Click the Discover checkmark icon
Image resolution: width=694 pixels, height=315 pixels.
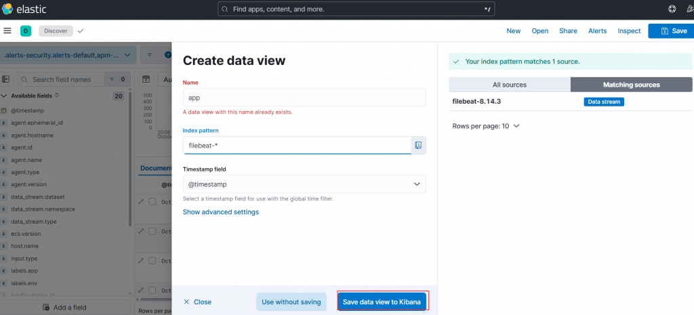click(x=80, y=31)
